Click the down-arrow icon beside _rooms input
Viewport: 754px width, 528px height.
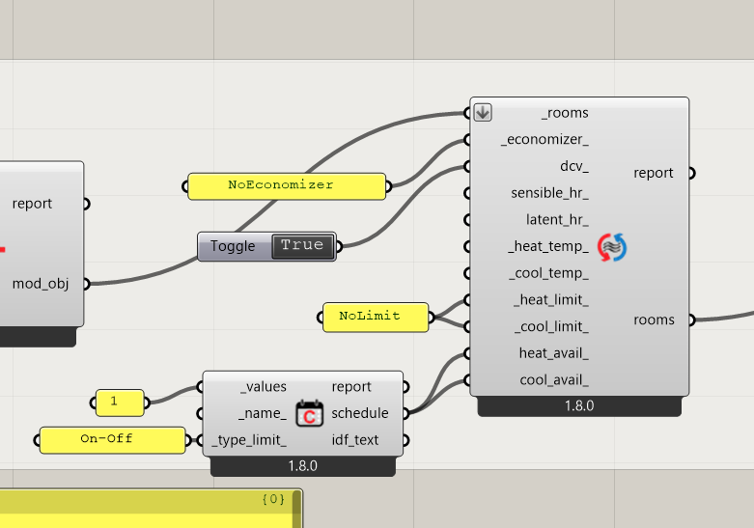pos(483,113)
